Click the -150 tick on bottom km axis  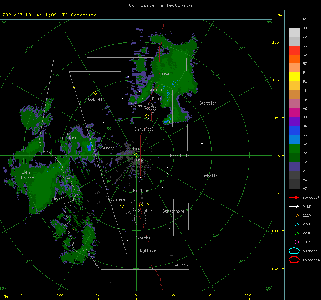click(x=21, y=295)
